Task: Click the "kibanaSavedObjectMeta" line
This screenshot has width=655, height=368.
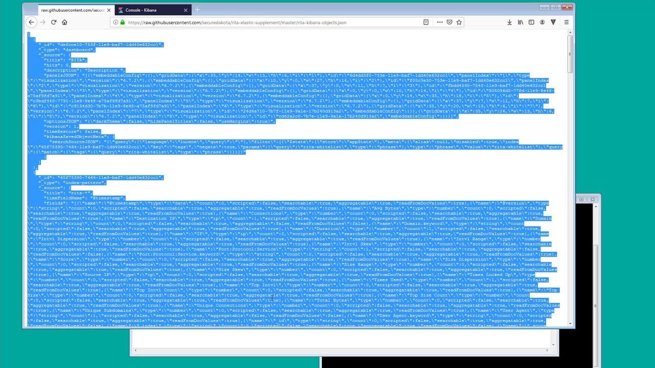Action: tap(78, 136)
